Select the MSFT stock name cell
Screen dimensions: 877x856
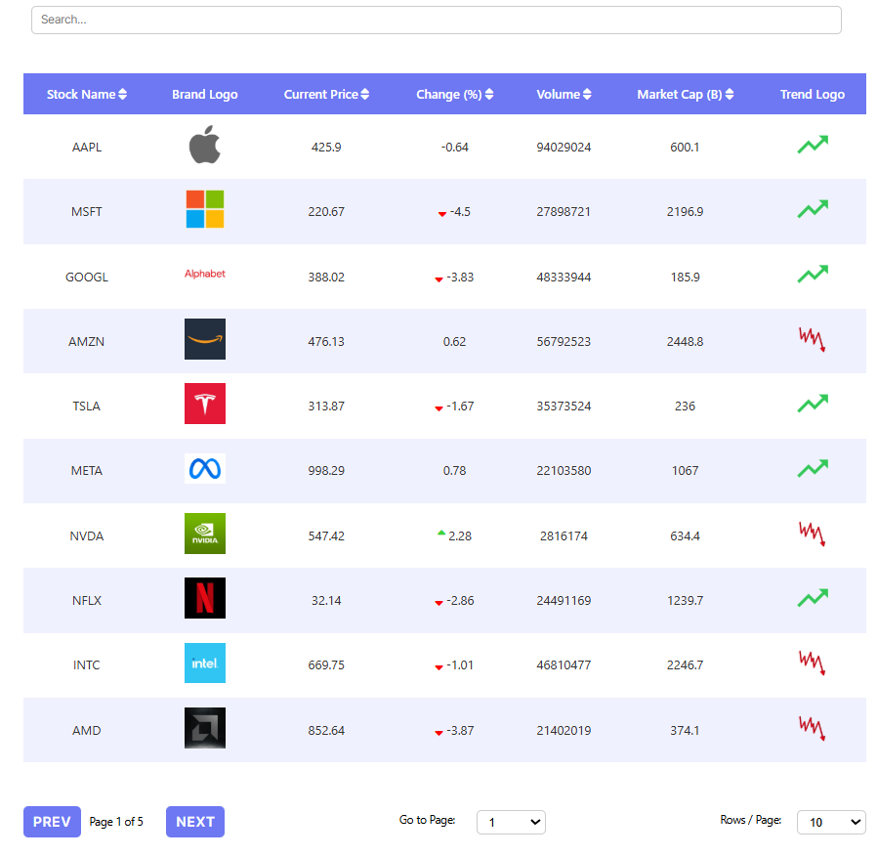point(87,211)
